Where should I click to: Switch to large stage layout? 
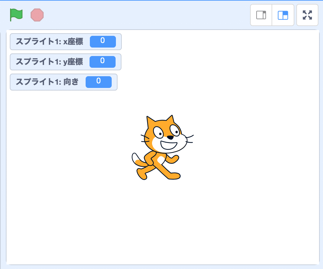tap(283, 15)
